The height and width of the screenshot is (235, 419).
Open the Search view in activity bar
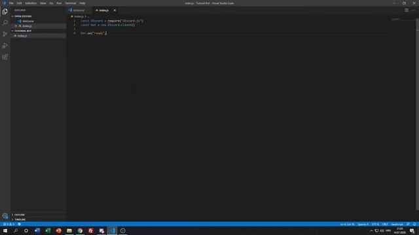[5, 23]
